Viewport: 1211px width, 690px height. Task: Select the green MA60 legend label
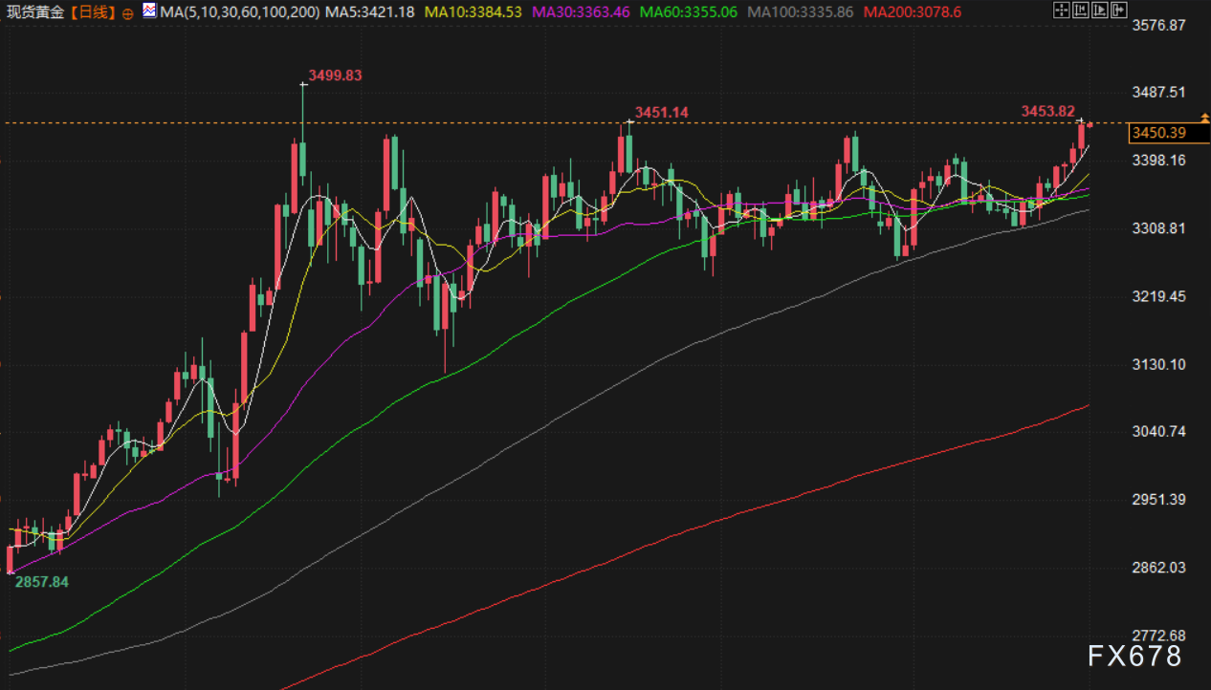click(689, 11)
